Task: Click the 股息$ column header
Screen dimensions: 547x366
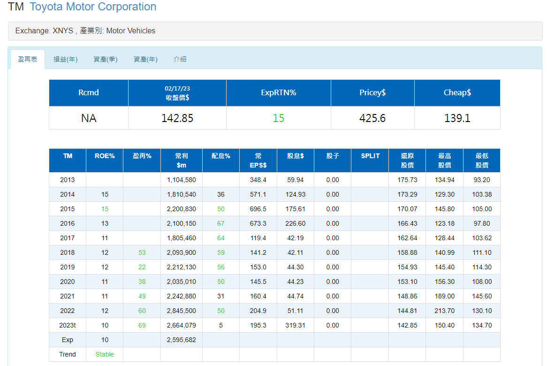Action: (296, 160)
